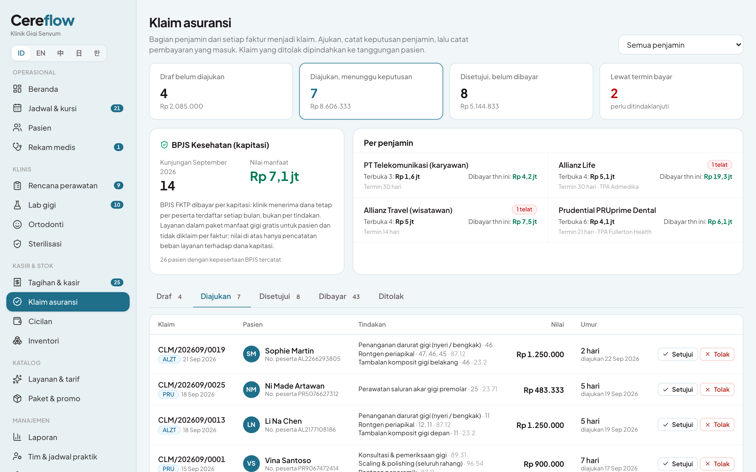Click the 25 badge on Tagihan & kasir

click(x=117, y=282)
